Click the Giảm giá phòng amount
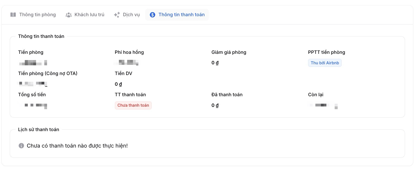415x169 pixels. pyautogui.click(x=215, y=63)
